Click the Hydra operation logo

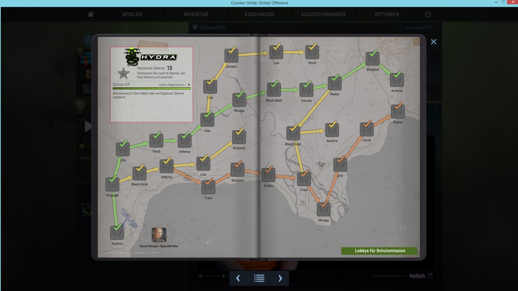tap(151, 57)
